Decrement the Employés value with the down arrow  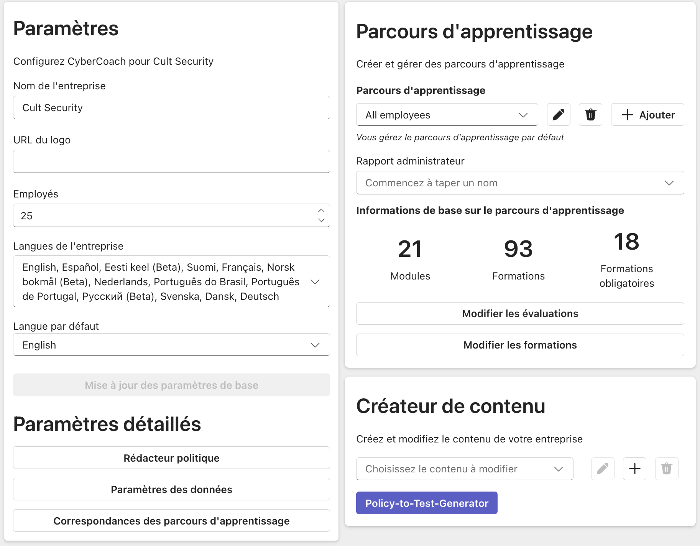321,220
